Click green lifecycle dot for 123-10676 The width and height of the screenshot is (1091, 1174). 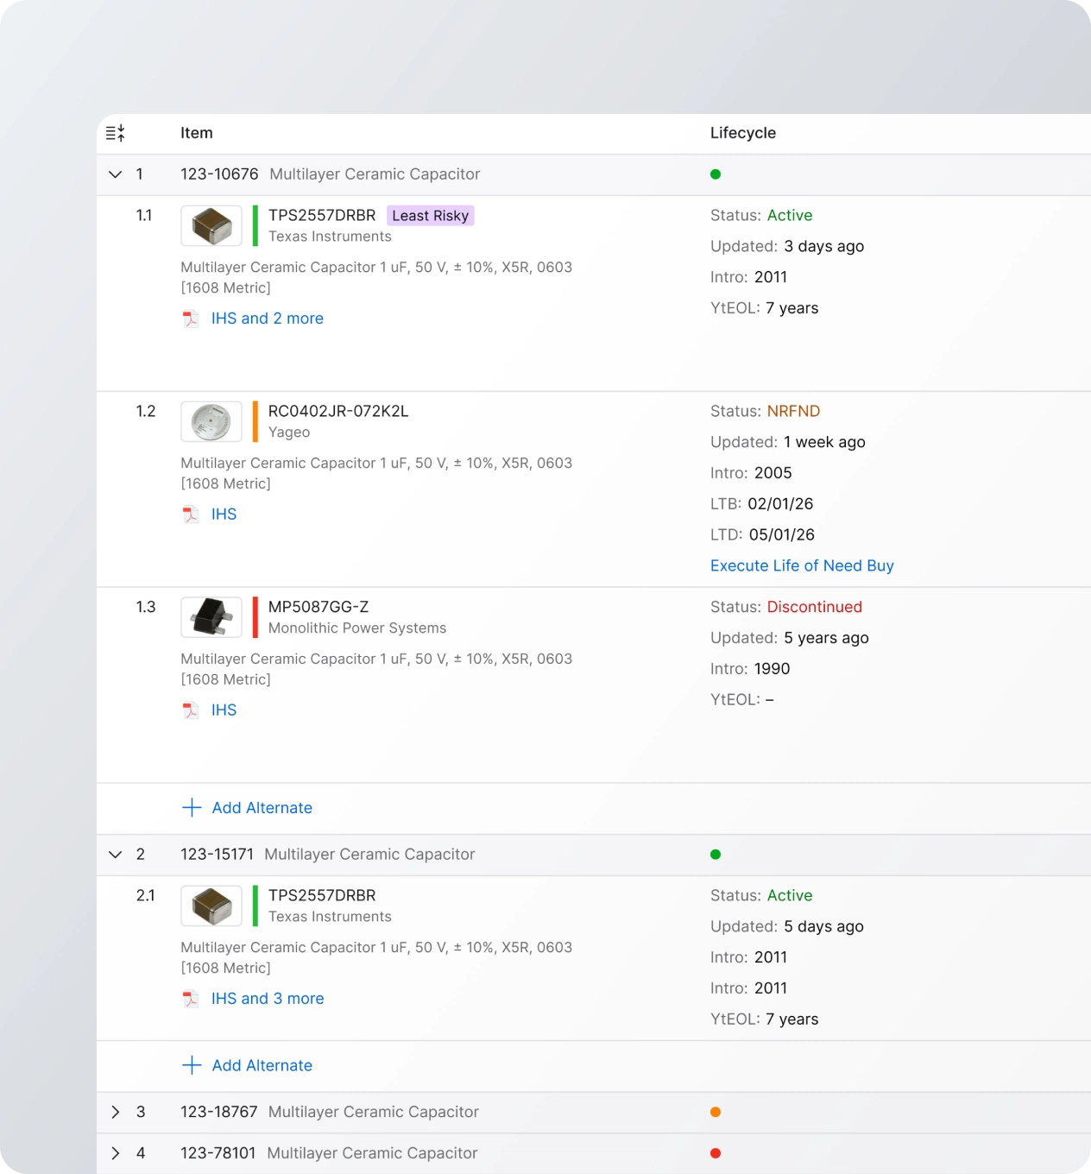716,174
